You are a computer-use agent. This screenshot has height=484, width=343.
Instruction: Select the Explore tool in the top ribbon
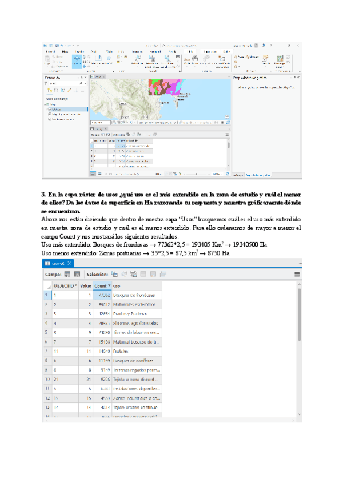click(77, 59)
